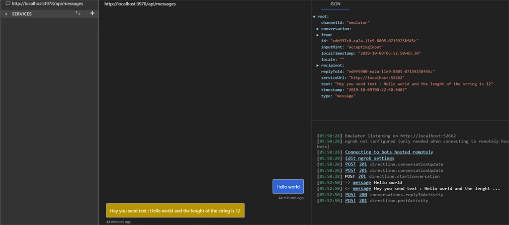
Task: Click the SERVICES header label
Action: 22,14
